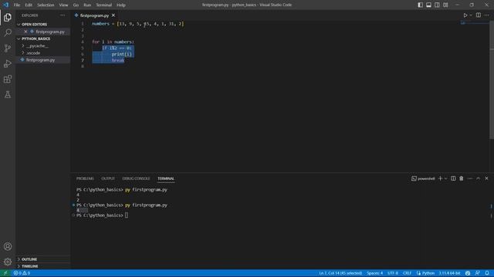Maximize the panel size chevron
The width and height of the screenshot is (494, 277).
tap(479, 179)
